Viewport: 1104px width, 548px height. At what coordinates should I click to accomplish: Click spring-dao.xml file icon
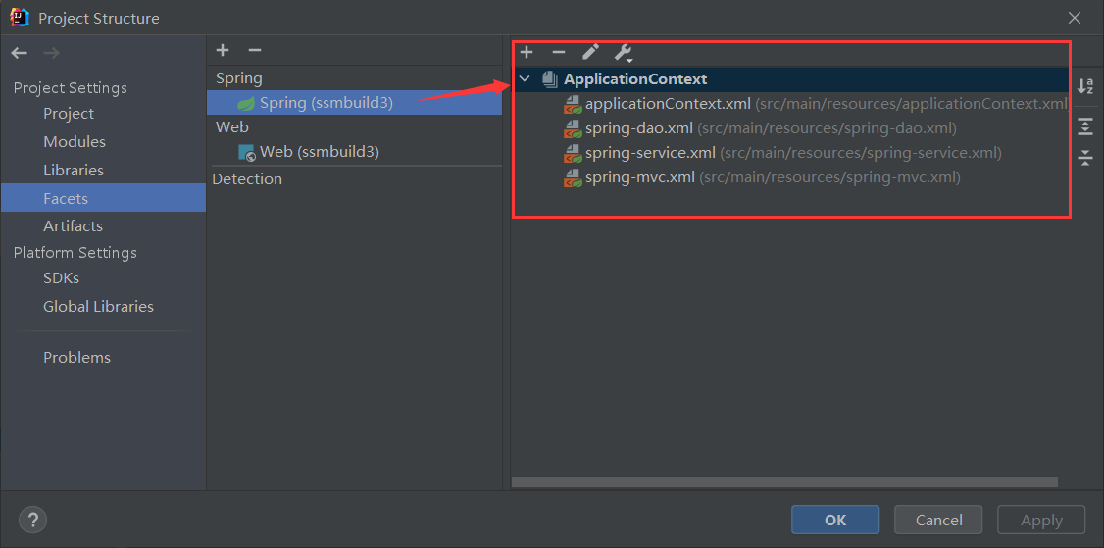click(573, 128)
